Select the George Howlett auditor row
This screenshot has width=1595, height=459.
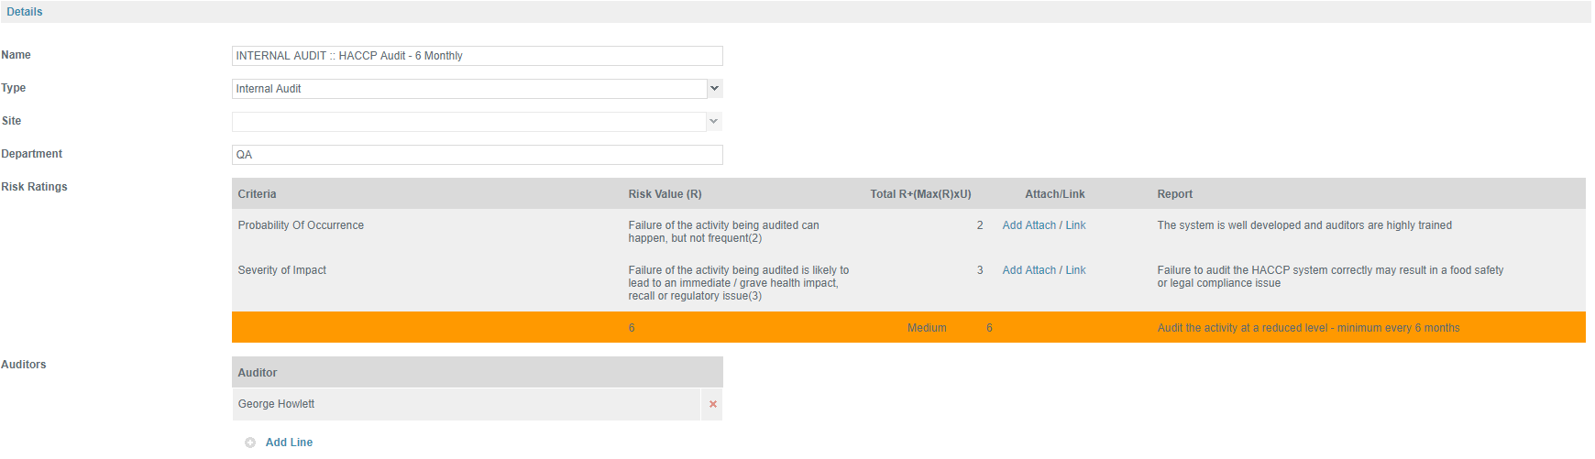(467, 404)
